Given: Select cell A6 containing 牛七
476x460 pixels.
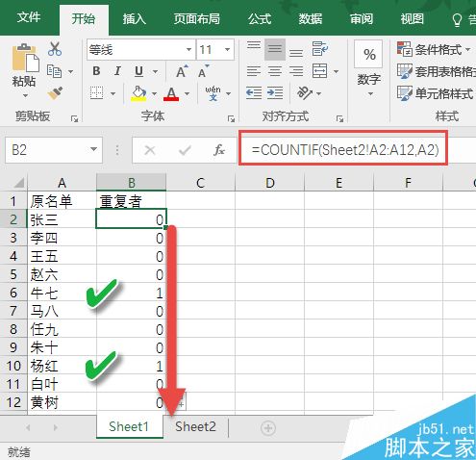Looking at the screenshot, I should click(x=63, y=293).
